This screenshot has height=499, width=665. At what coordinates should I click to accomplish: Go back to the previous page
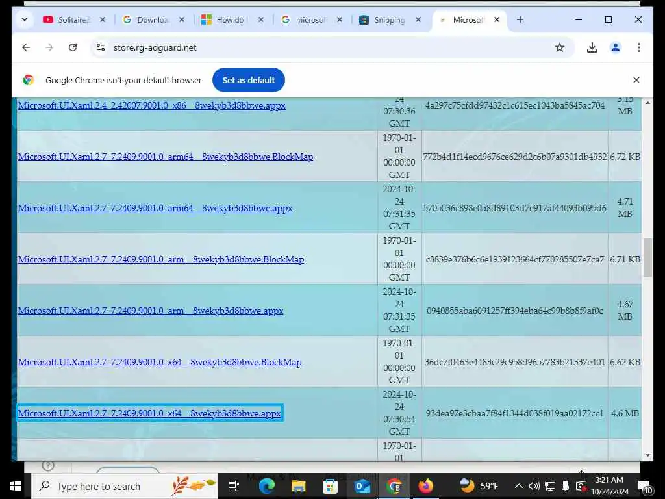[x=26, y=47]
